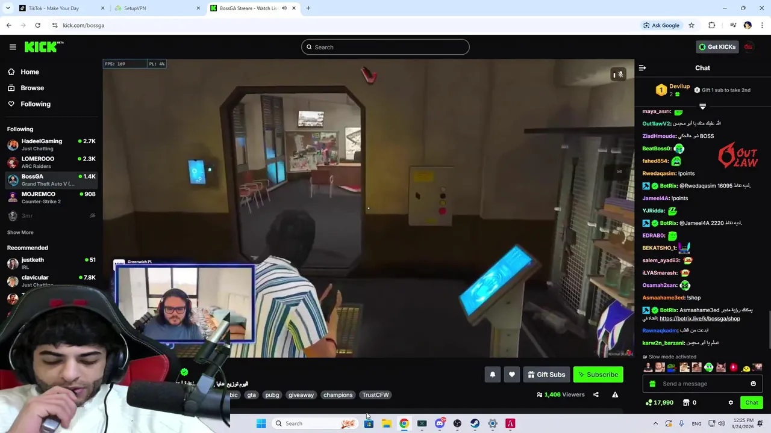Image resolution: width=771 pixels, height=433 pixels.
Task: Click the TrustCFW tag
Action: pos(375,395)
